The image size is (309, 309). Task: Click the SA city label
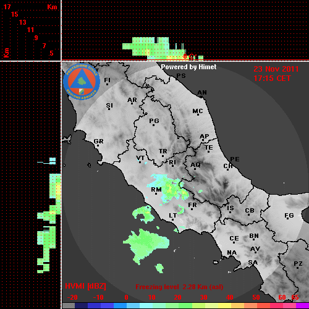click(253, 263)
